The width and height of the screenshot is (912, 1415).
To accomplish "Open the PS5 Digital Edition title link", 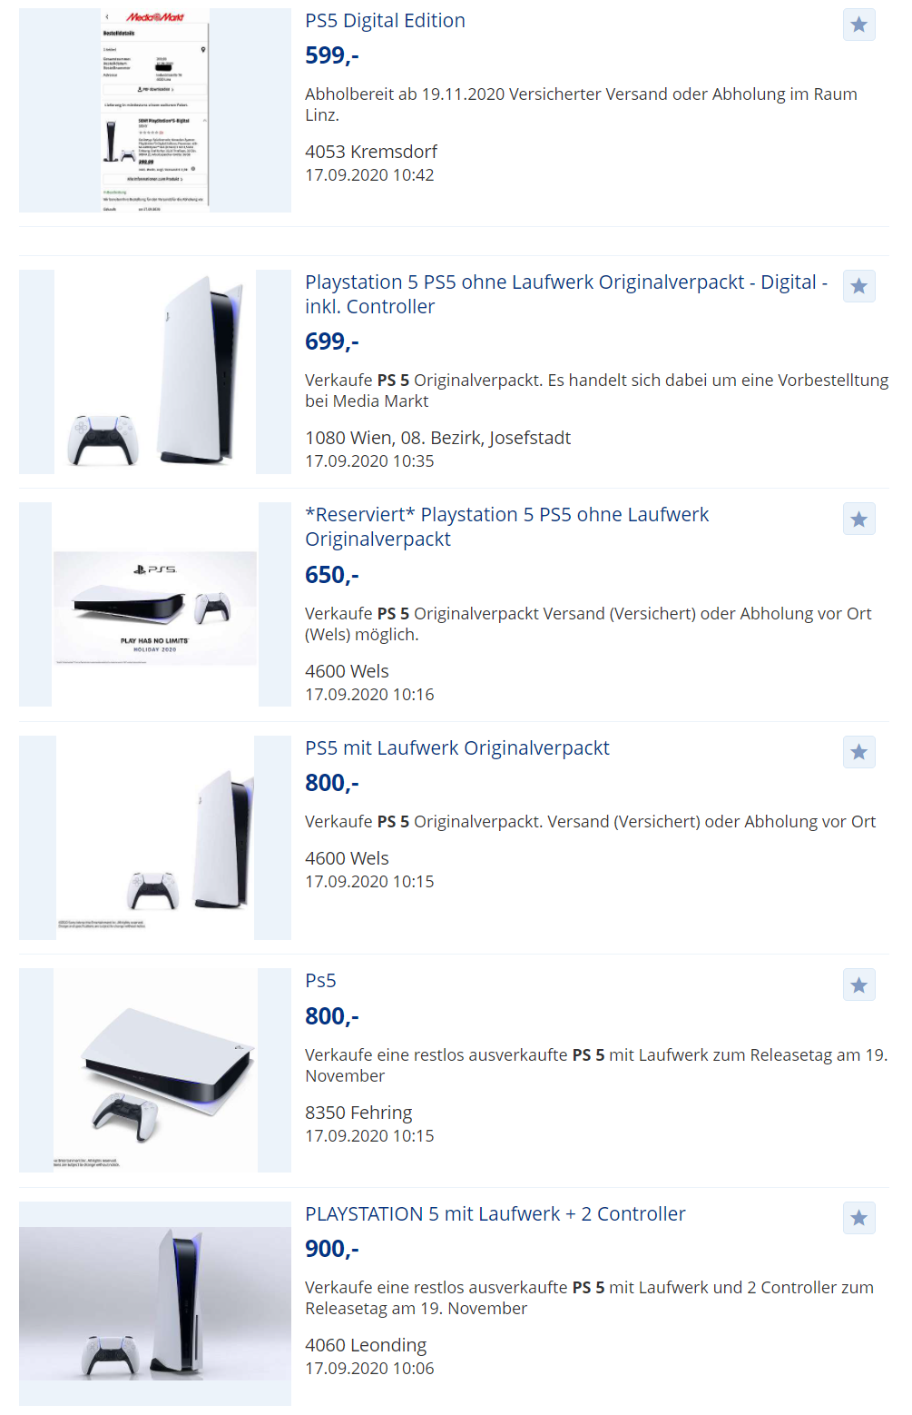I will (x=385, y=21).
